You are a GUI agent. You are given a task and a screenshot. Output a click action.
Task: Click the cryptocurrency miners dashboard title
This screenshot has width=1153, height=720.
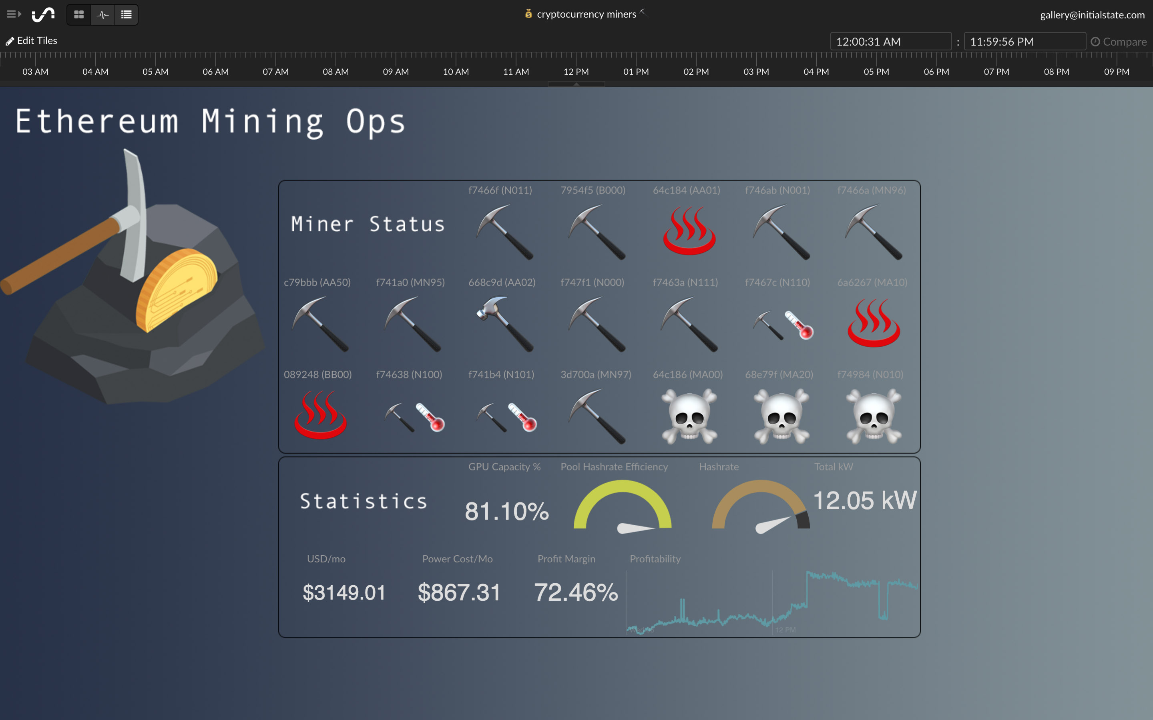(x=586, y=14)
